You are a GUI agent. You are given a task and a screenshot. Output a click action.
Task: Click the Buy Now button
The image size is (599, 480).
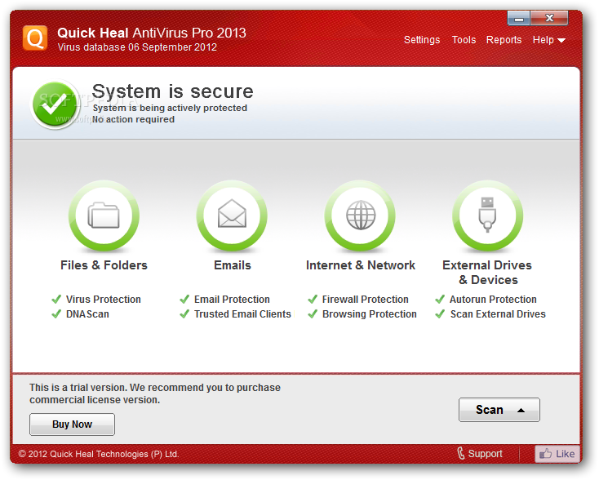(x=72, y=424)
